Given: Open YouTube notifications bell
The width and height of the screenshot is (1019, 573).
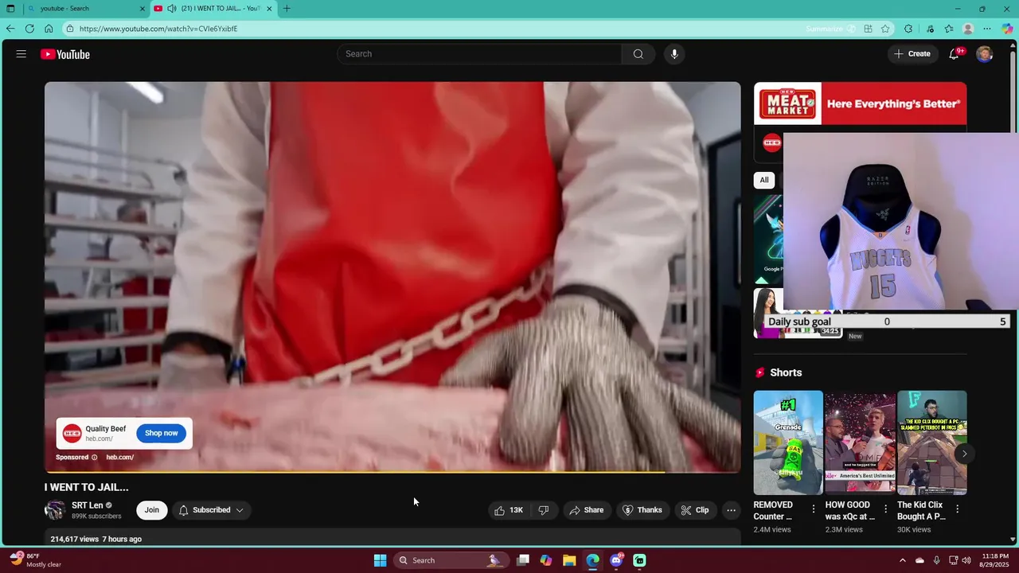Looking at the screenshot, I should [954, 54].
